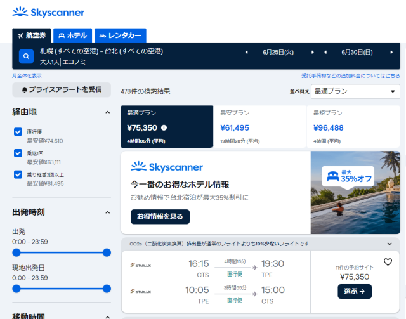Click the Skyscanner logo at top
The width and height of the screenshot is (406, 319).
tap(48, 12)
